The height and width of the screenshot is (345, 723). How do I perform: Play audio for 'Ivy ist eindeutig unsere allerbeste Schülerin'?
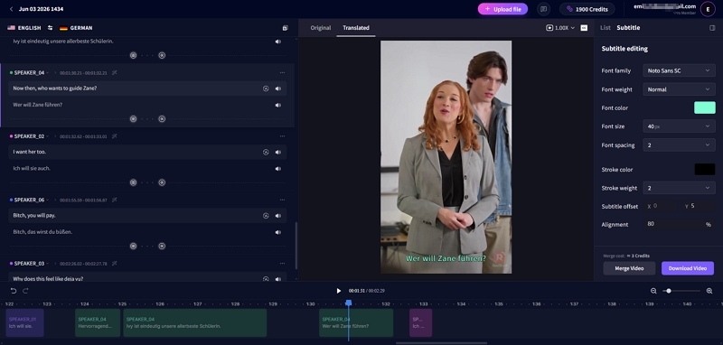point(278,42)
